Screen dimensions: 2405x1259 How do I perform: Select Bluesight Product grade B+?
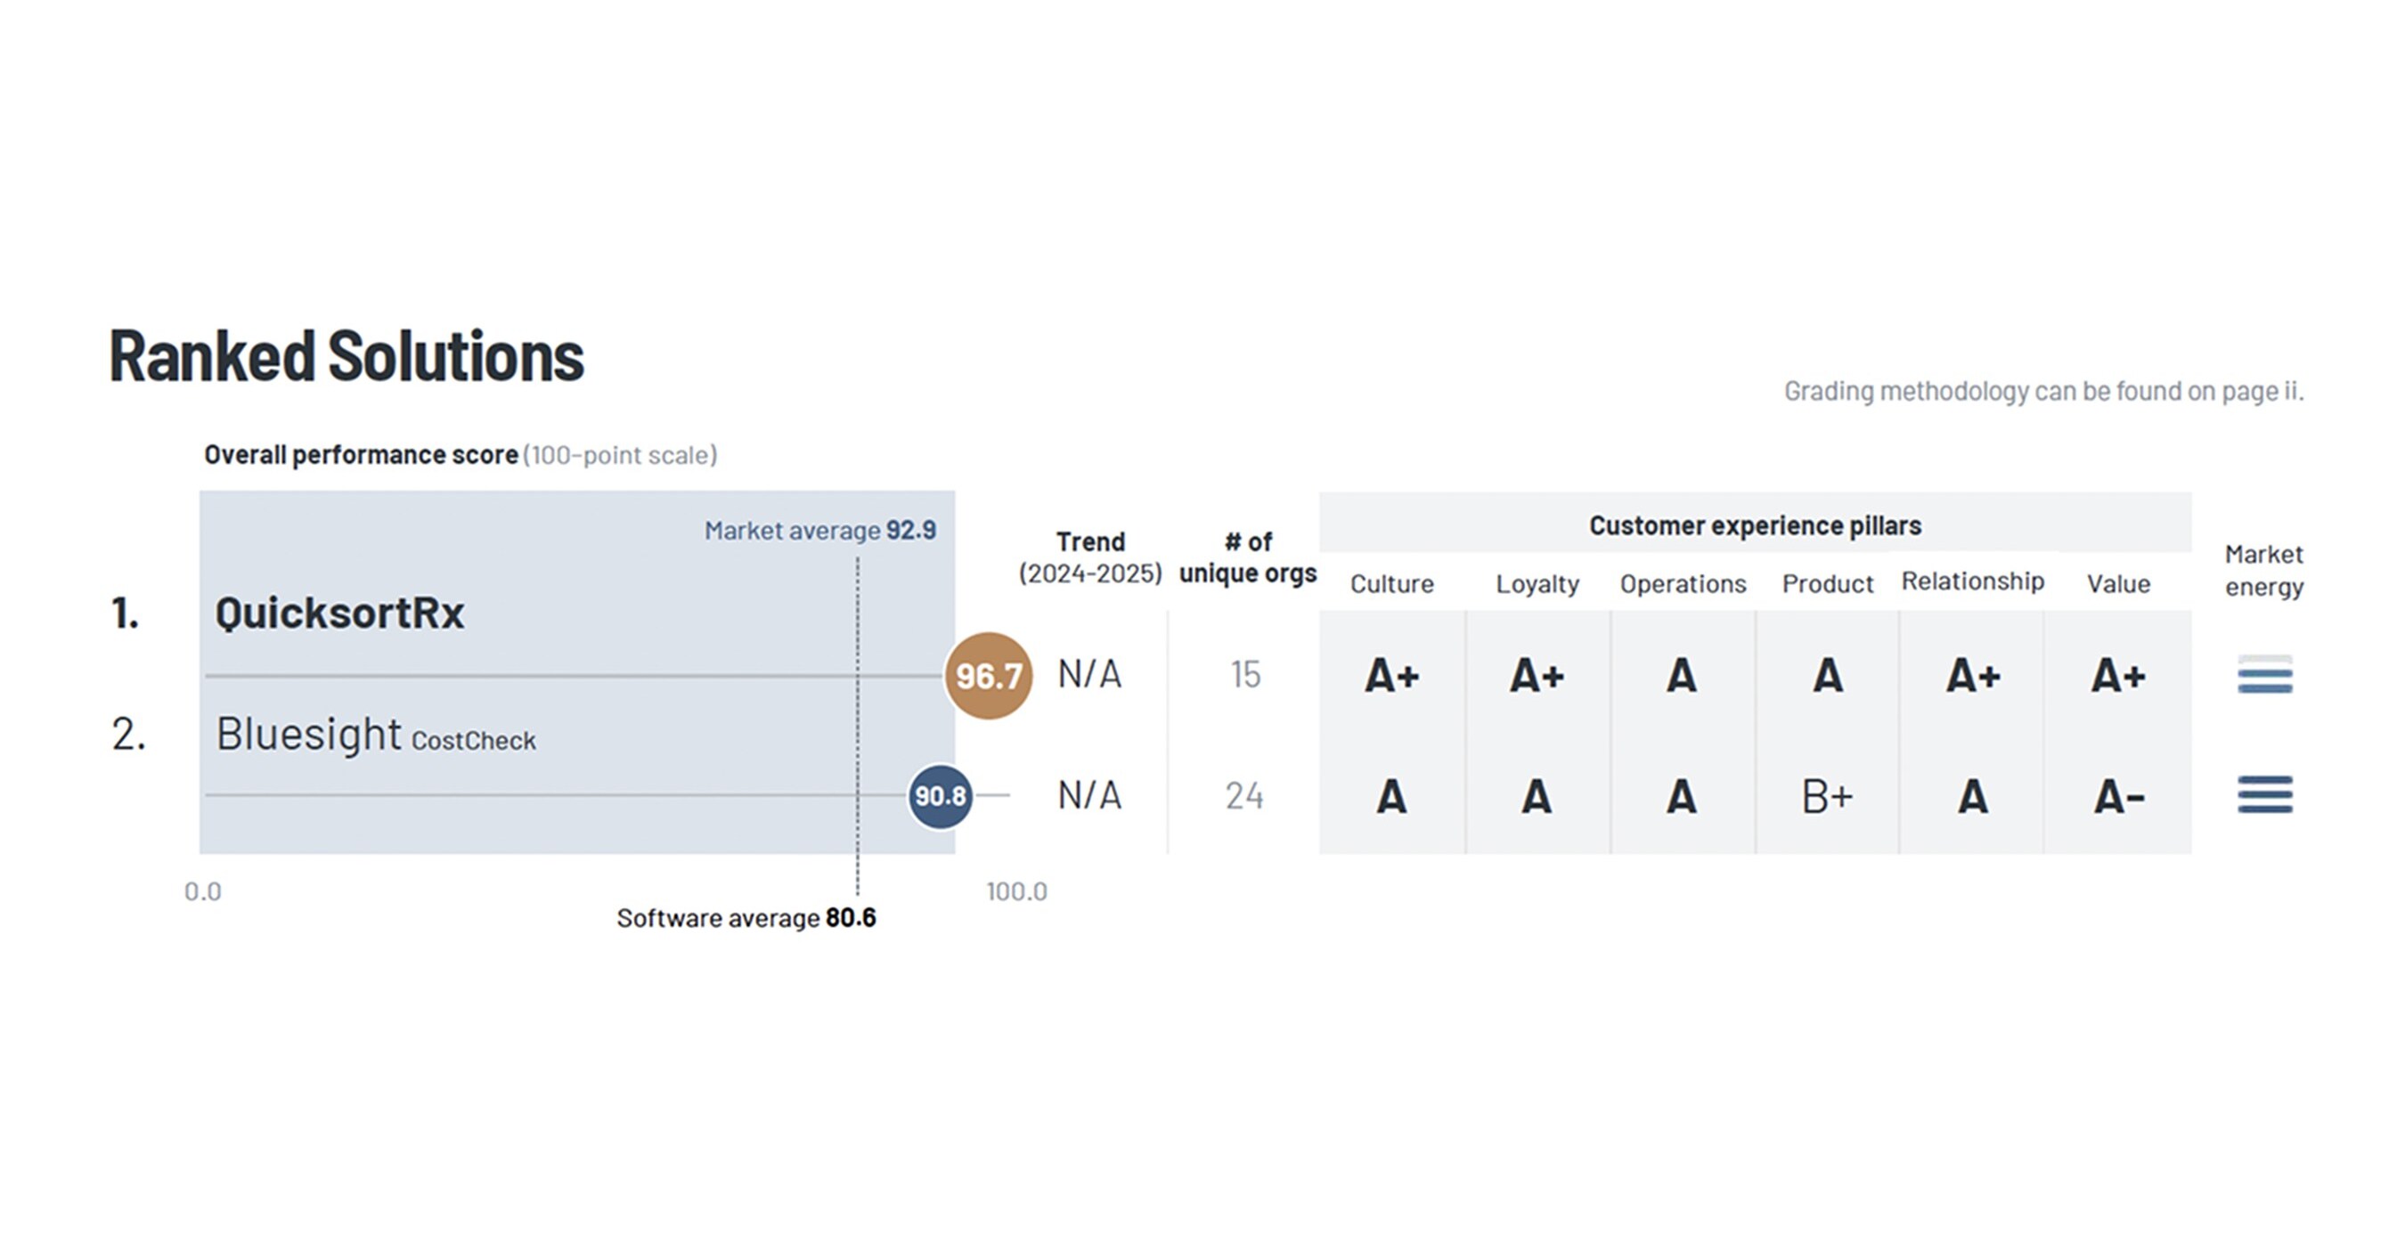click(x=1826, y=796)
